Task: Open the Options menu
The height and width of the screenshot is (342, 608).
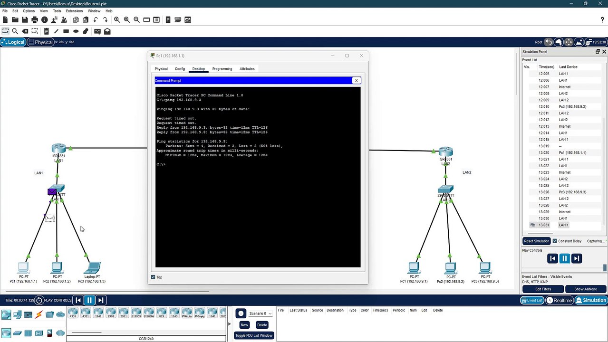Action: (x=29, y=11)
